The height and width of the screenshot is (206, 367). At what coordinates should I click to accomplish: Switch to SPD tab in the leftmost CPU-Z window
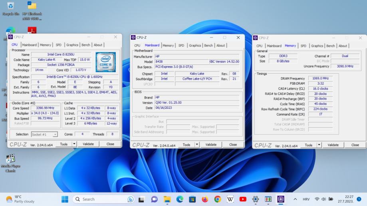[58, 45]
